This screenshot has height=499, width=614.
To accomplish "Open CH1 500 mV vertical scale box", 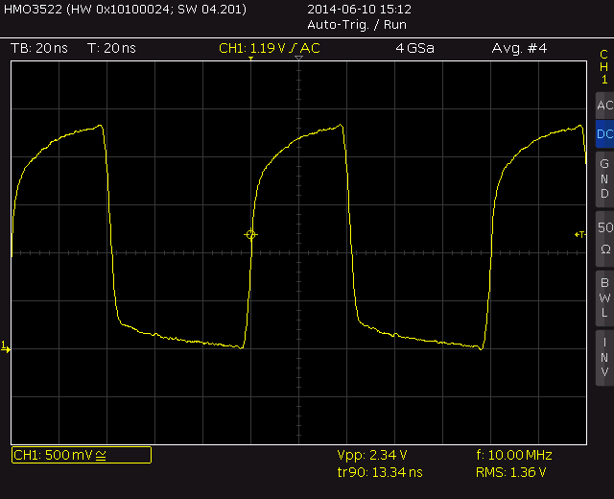I will pyautogui.click(x=81, y=455).
